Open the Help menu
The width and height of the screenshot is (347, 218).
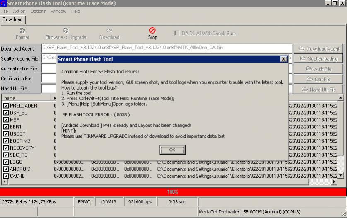click(75, 11)
